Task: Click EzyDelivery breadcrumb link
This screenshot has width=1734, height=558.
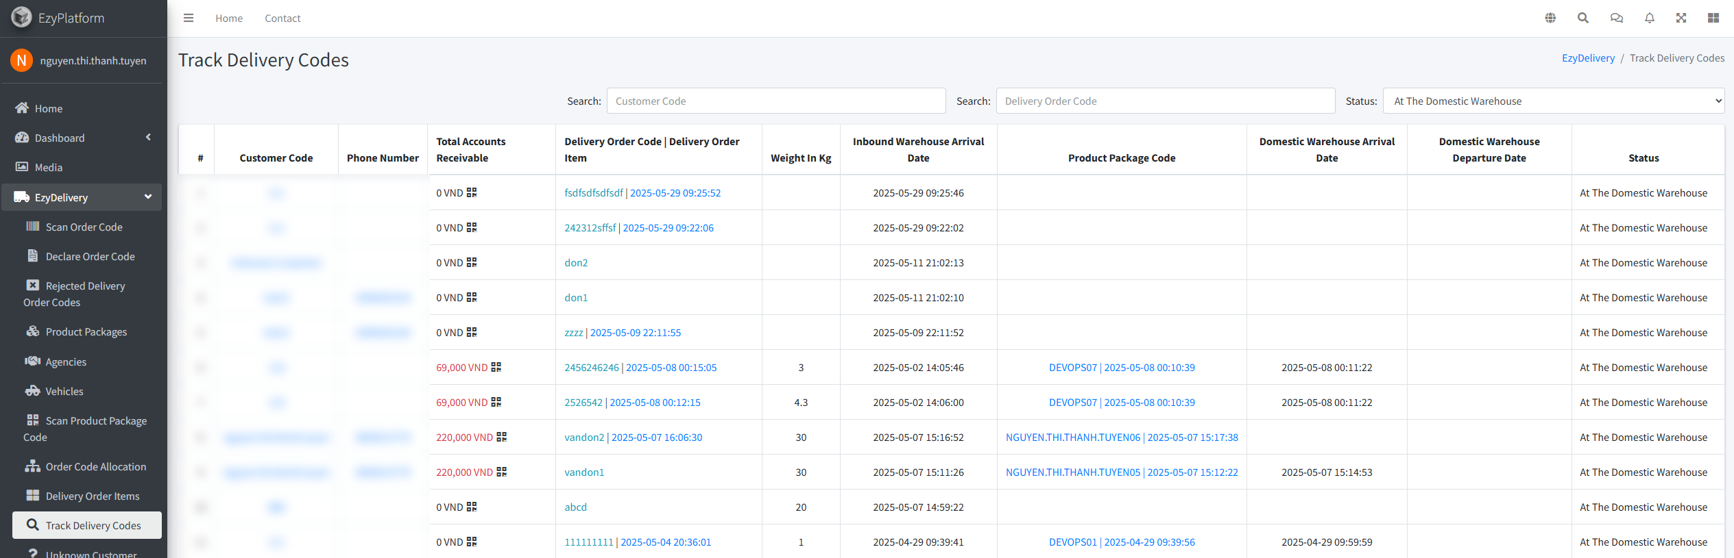Action: coord(1588,58)
